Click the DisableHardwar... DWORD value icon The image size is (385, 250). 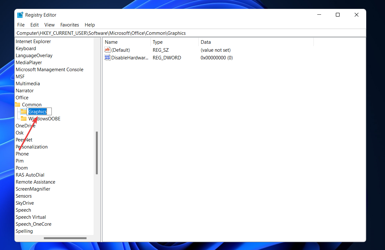click(107, 57)
